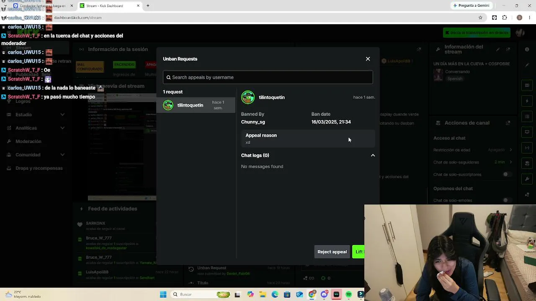Toggle Chat de solo-emotes
536x301 pixels.
pos(507,200)
